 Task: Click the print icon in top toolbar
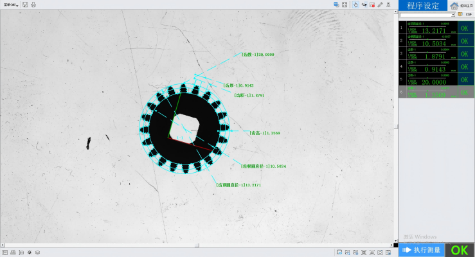pos(33,4)
